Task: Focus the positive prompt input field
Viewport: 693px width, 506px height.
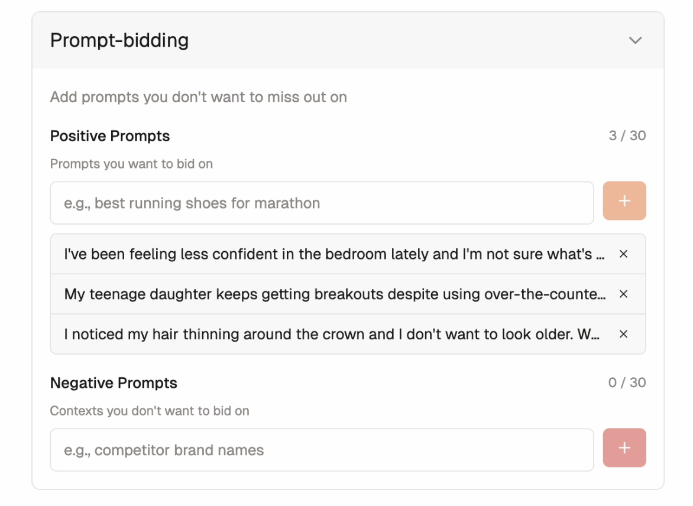Action: [x=322, y=203]
